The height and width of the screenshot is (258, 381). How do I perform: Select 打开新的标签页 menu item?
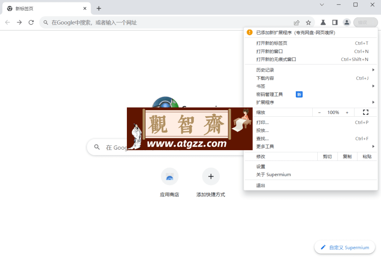(311, 43)
